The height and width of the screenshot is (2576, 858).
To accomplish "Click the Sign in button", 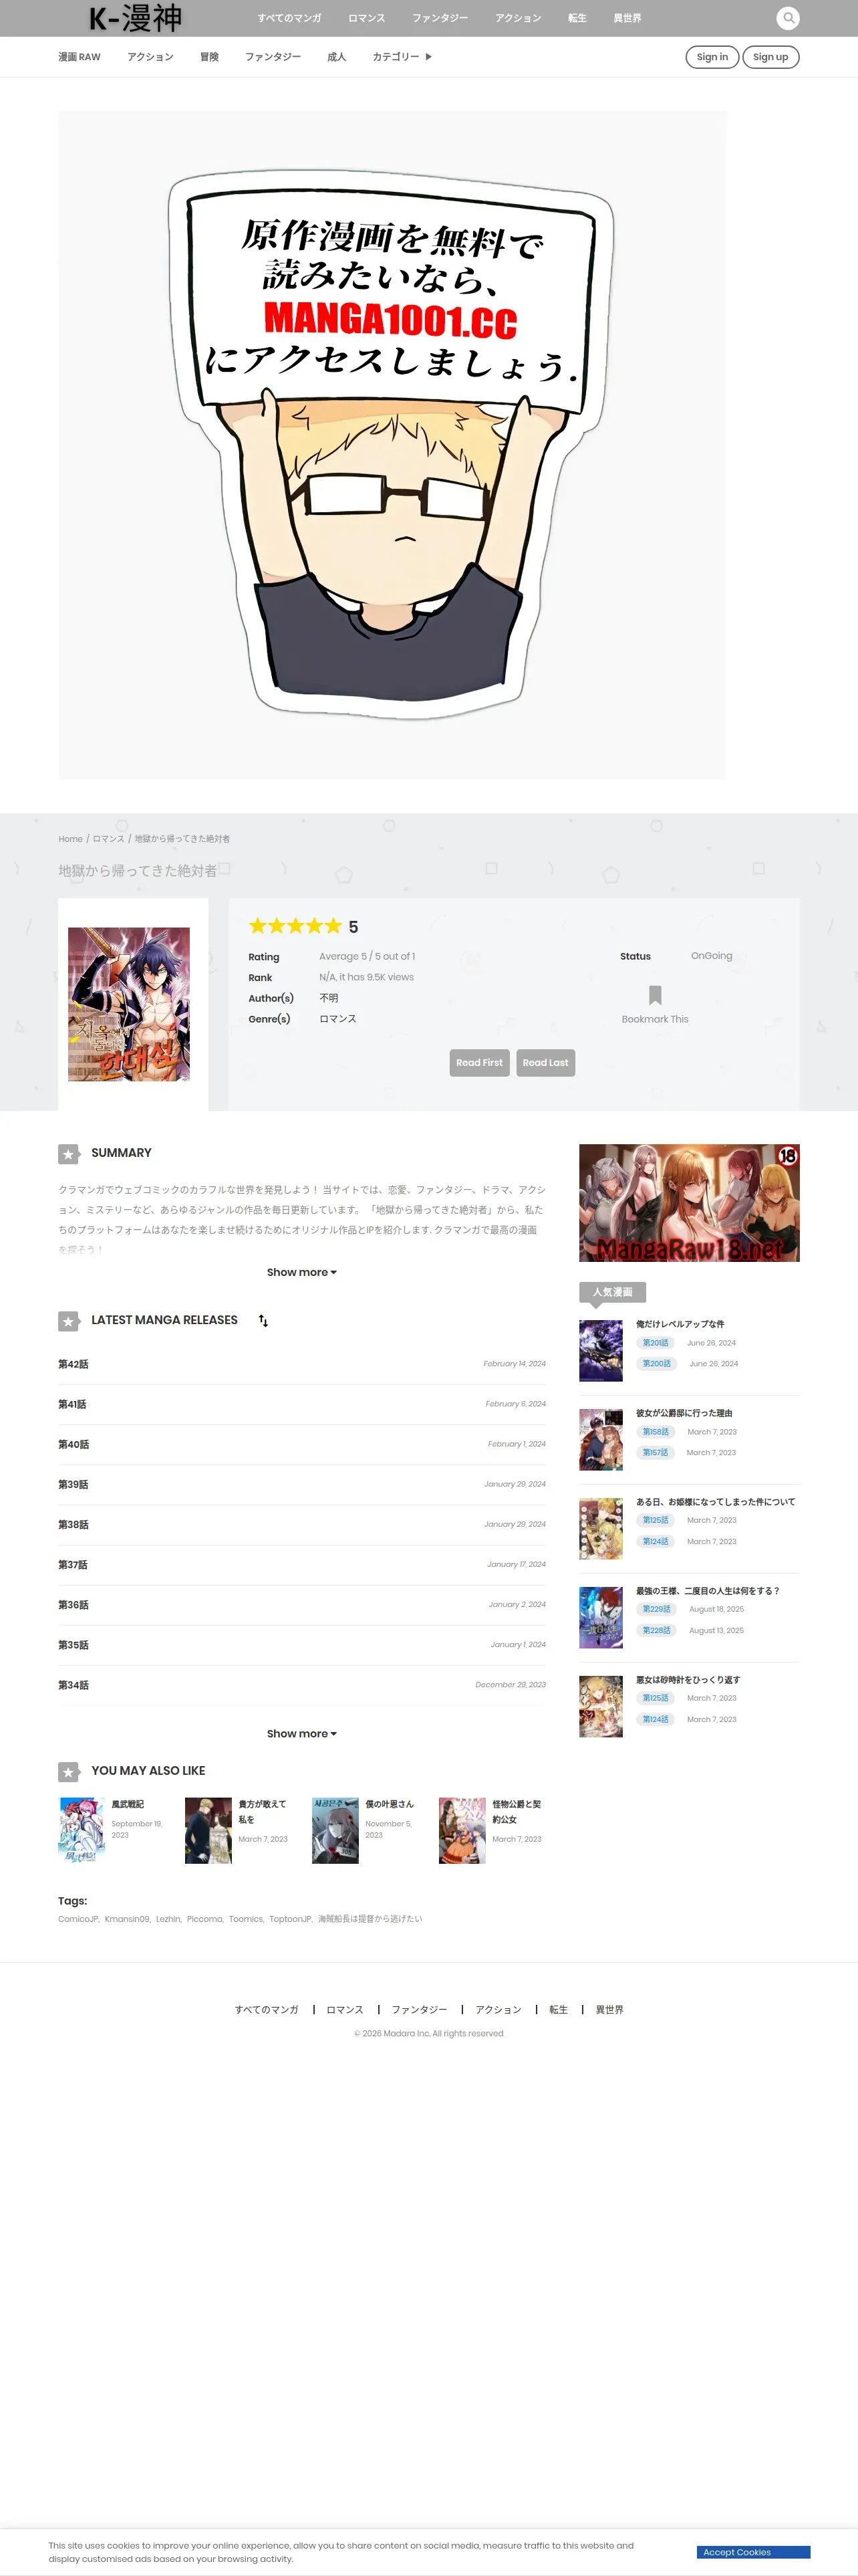I will 712,57.
